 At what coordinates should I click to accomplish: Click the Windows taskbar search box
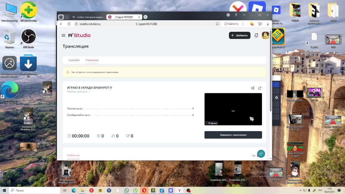(34, 190)
